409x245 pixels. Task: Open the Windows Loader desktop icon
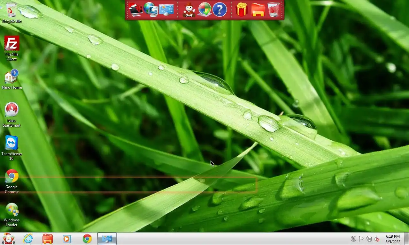coord(12,214)
